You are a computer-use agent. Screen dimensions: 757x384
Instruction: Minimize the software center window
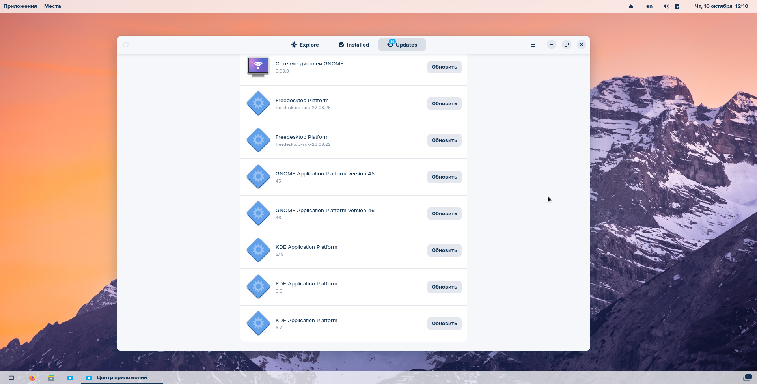(552, 45)
